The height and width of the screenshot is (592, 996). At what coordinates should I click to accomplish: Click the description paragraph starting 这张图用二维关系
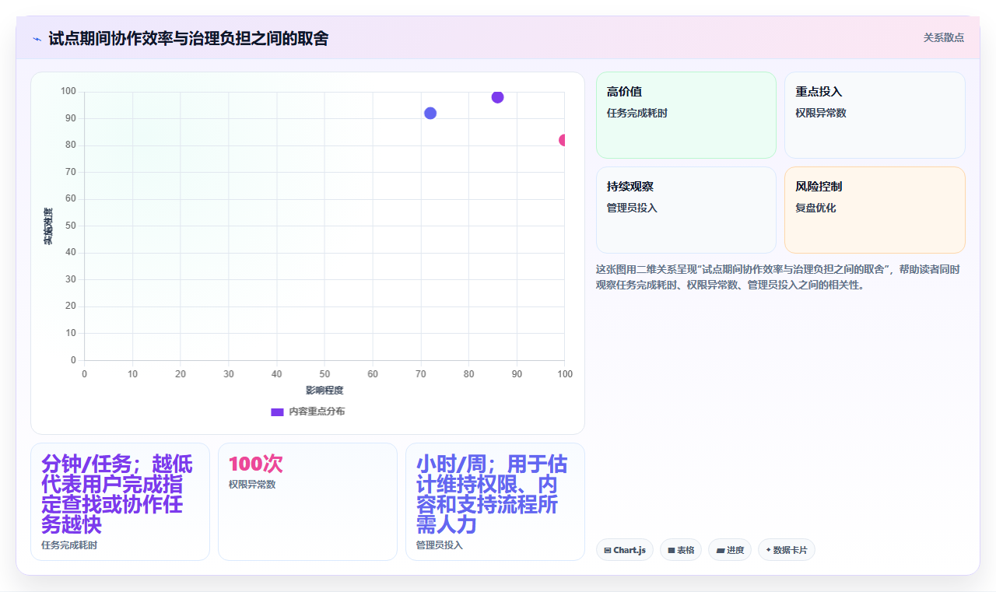pos(778,277)
